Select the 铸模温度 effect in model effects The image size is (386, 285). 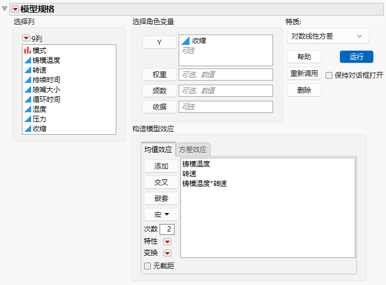pos(196,164)
